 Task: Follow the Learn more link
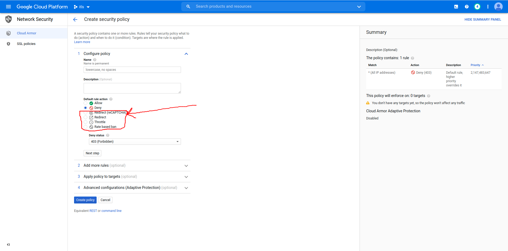[82, 42]
